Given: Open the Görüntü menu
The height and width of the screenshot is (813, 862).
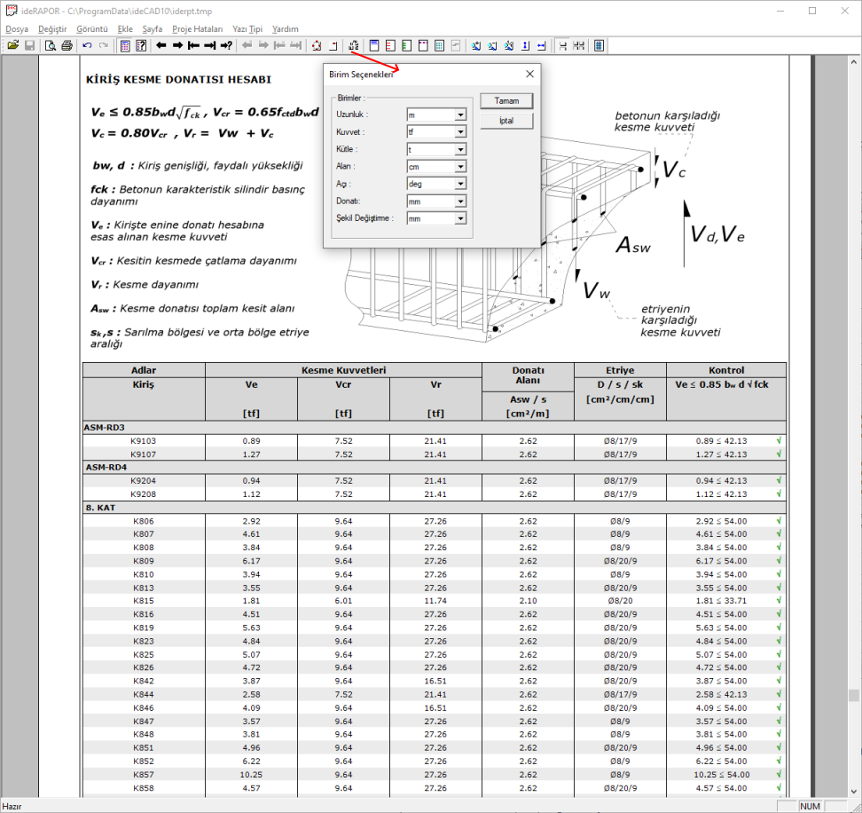Looking at the screenshot, I should coord(92,28).
